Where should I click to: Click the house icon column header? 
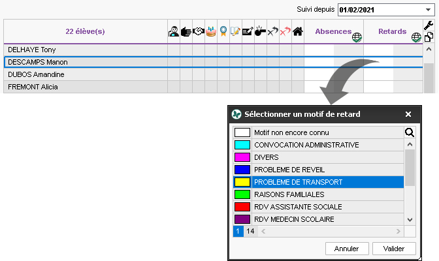point(298,31)
